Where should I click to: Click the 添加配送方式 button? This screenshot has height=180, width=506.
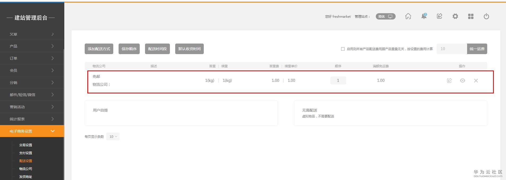pos(99,49)
